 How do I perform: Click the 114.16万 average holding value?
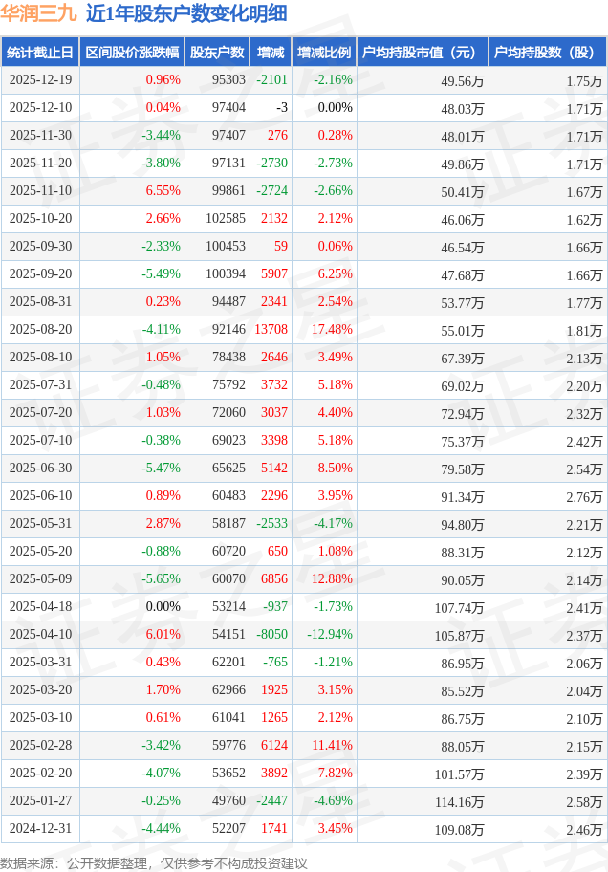coord(459,801)
